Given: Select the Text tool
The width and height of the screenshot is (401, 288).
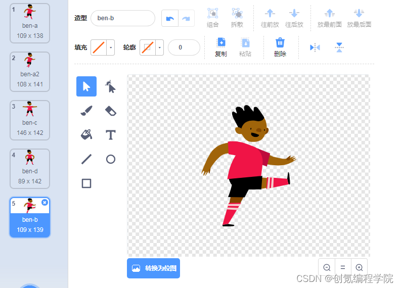Looking at the screenshot, I should (110, 135).
